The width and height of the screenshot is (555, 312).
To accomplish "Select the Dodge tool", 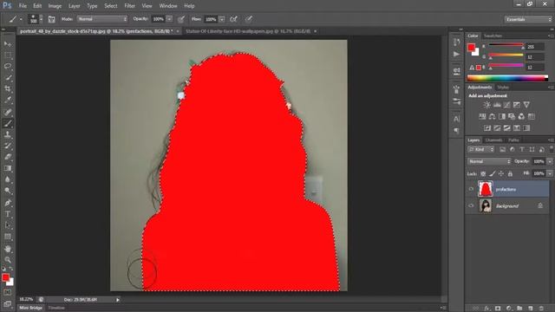I will click(x=8, y=191).
